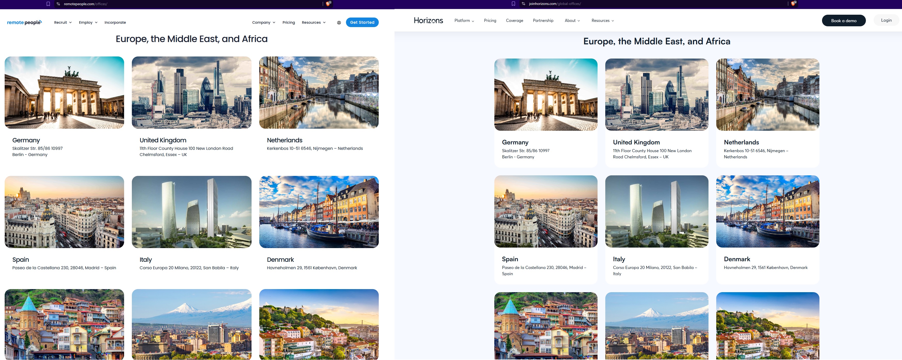This screenshot has width=902, height=360.
Task: Open colorful hillside houses image on remote people bottom row
Action: (64, 324)
